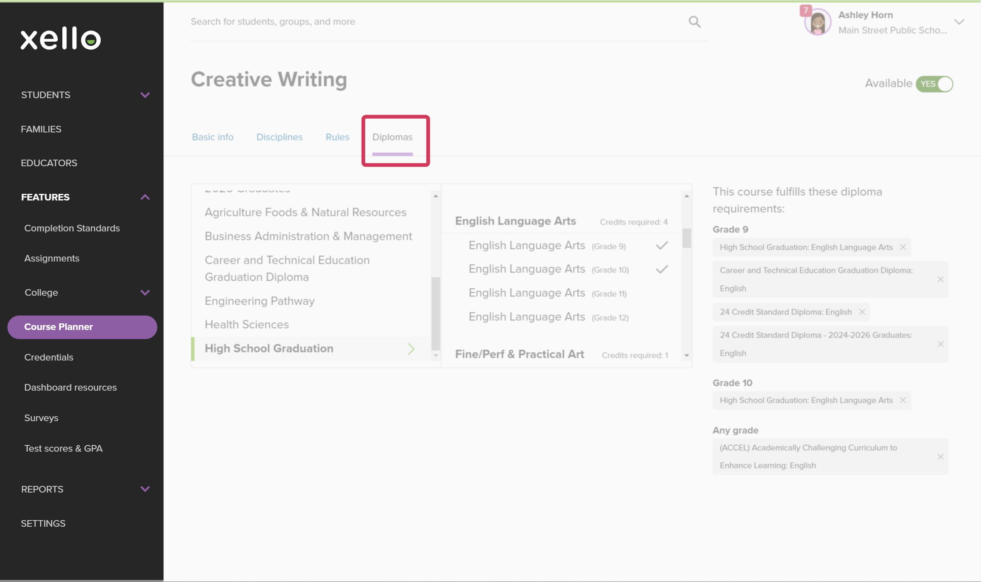Switch to the Basic info tab
The image size is (981, 582).
[213, 137]
